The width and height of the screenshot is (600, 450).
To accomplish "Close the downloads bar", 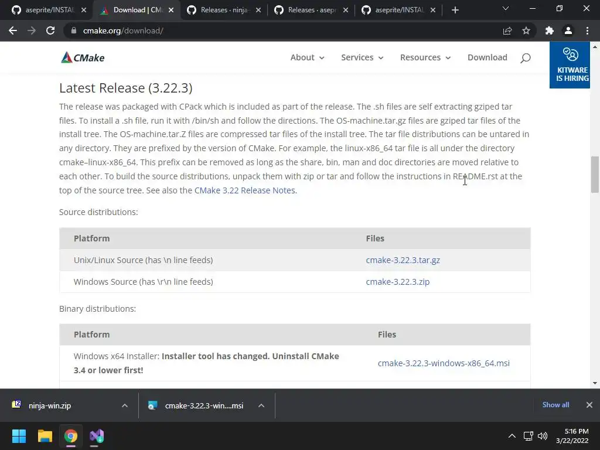I will 589,405.
